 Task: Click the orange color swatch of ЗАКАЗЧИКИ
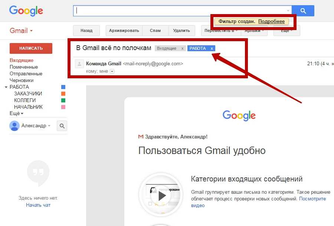[63, 94]
